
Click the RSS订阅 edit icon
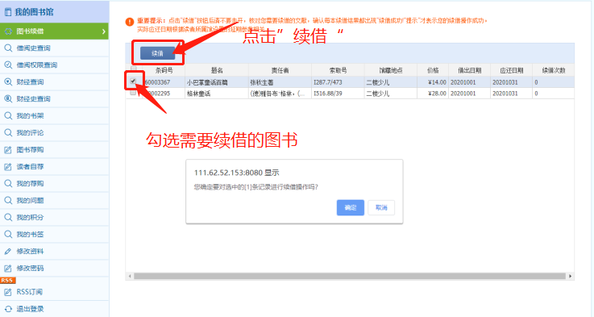coord(8,292)
